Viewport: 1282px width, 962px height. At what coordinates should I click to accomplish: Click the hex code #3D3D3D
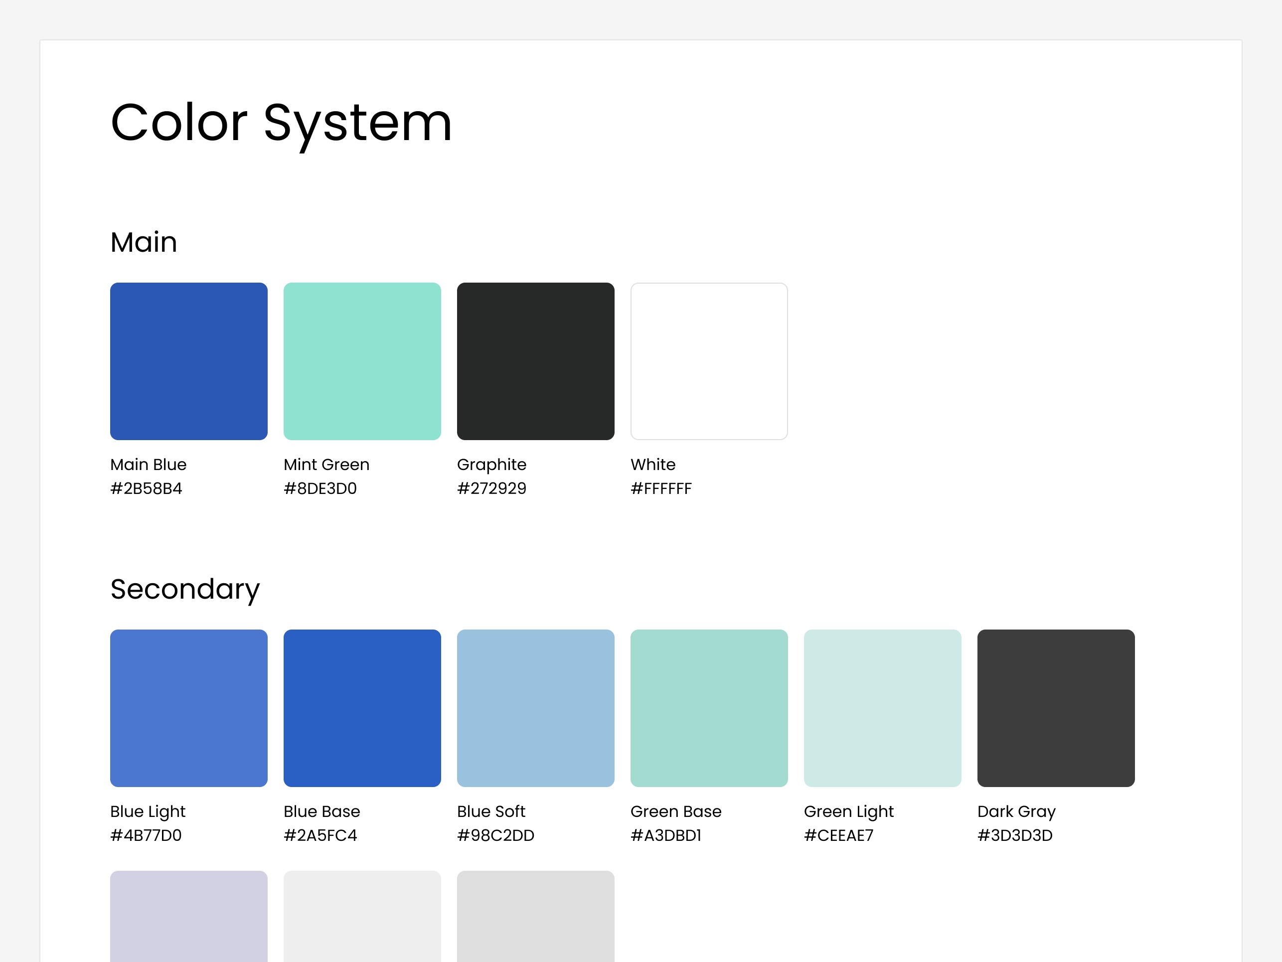tap(1015, 836)
